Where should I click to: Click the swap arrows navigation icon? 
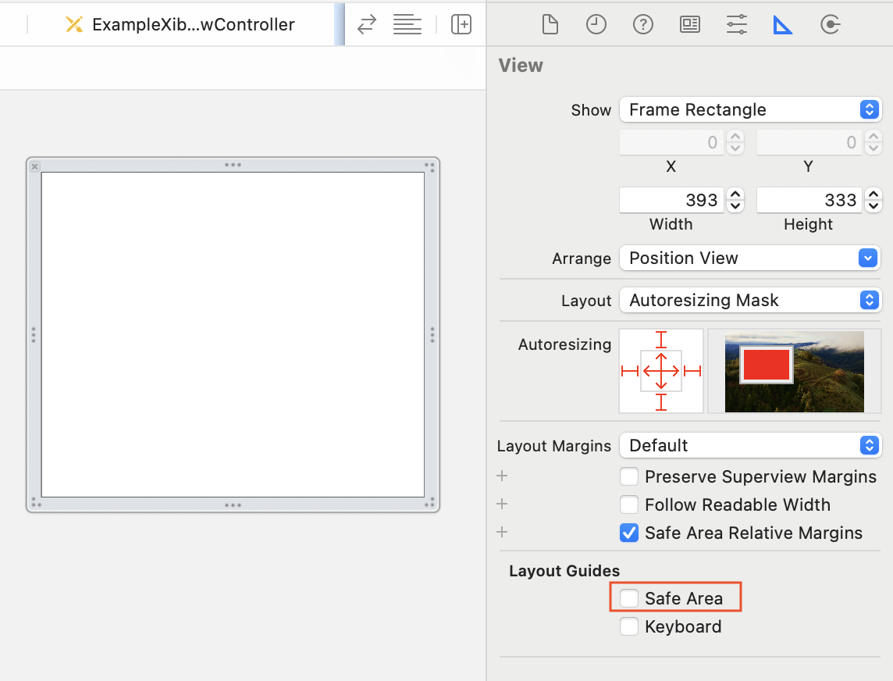tap(367, 25)
